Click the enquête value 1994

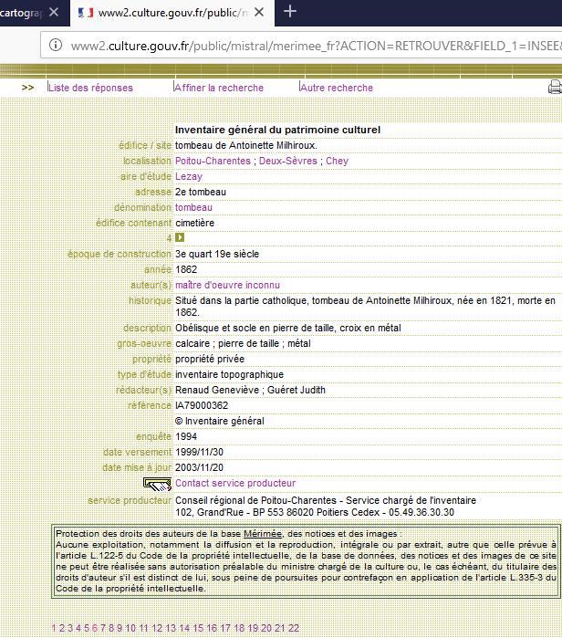point(186,436)
